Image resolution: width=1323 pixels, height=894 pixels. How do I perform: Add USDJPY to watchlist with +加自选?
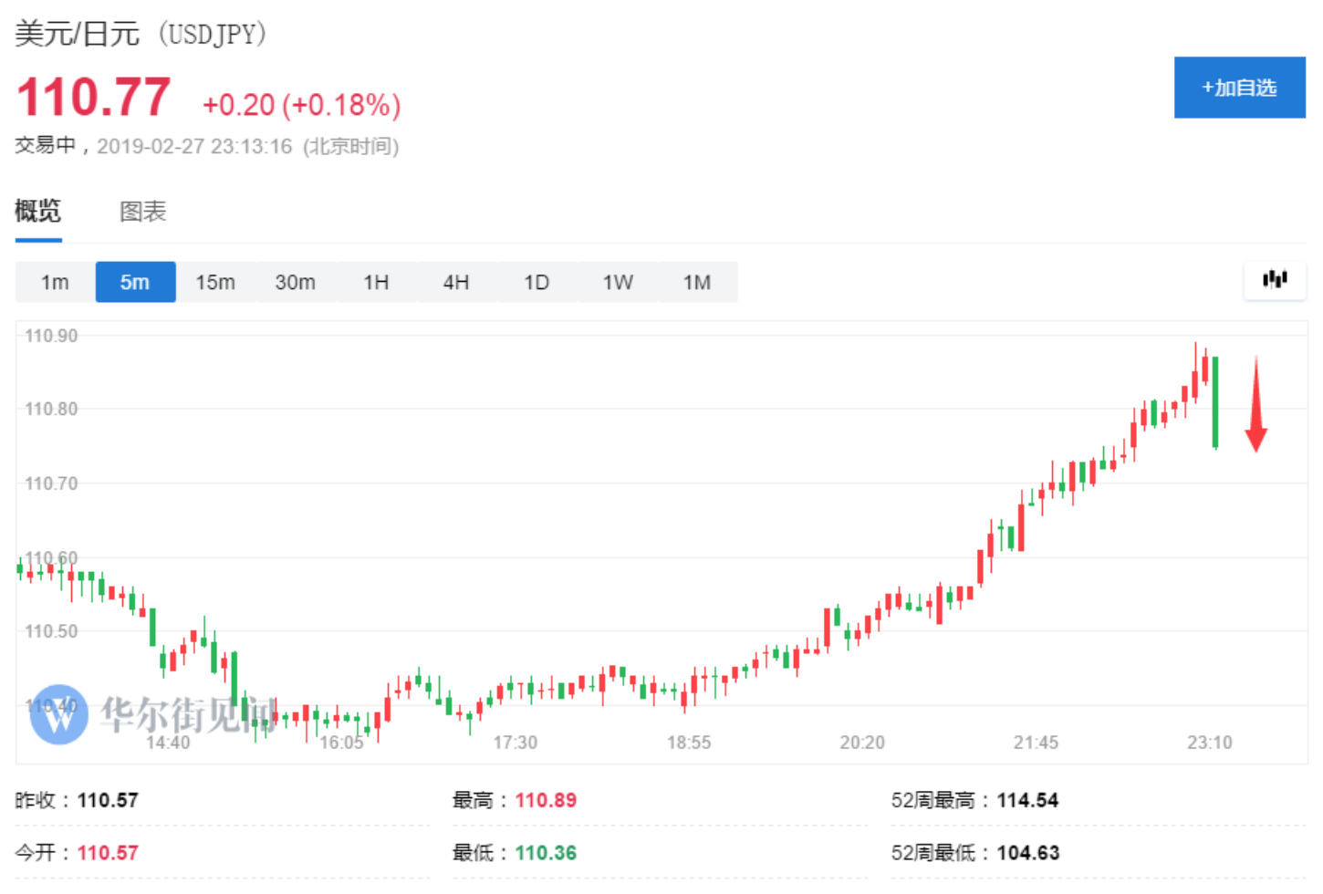(x=1239, y=88)
